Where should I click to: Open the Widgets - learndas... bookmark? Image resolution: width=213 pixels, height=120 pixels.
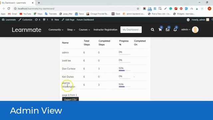coord(184,14)
